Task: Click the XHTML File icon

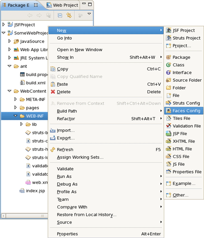Action: tap(168, 141)
